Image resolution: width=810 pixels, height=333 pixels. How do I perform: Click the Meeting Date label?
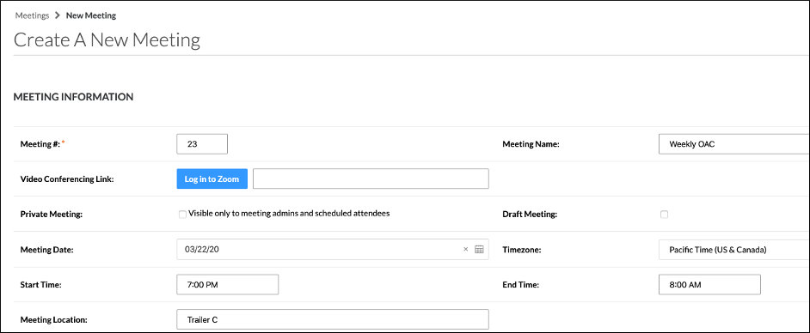point(47,250)
